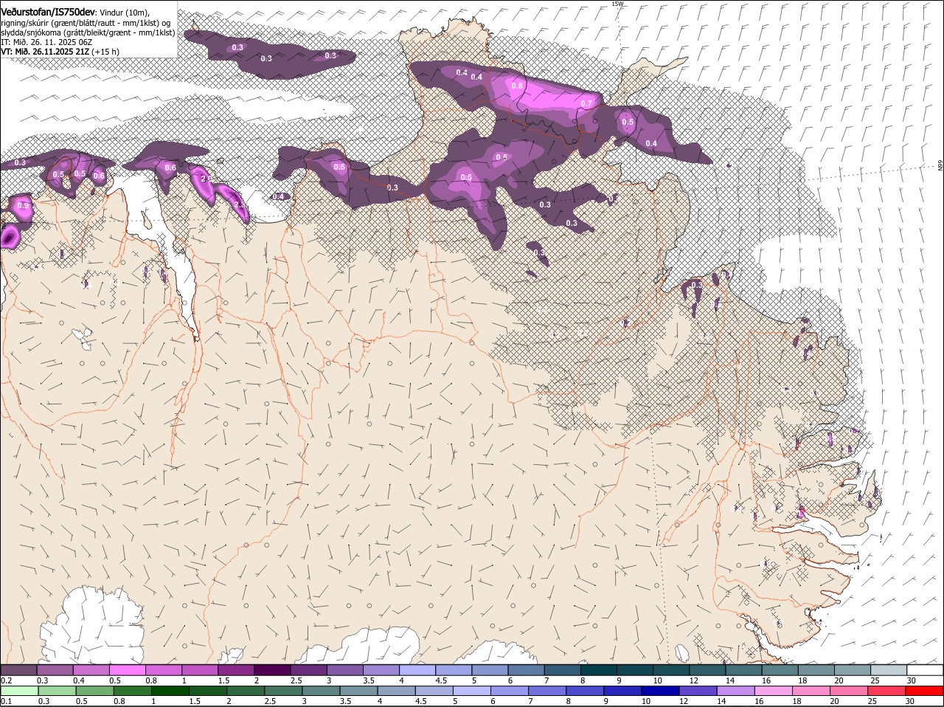The image size is (944, 707).
Task: Click the 18 swatch in the lower legend row
Action: click(811, 691)
